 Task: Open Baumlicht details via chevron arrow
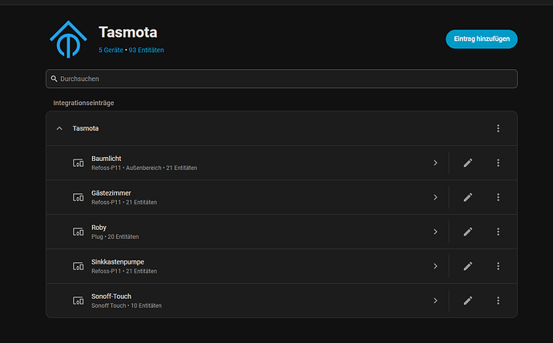pos(435,163)
